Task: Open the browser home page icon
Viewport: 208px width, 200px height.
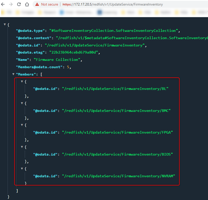Action: pos(27,4)
